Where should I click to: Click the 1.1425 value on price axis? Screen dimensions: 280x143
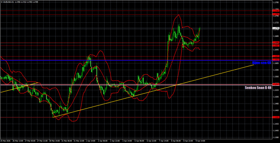(276, 124)
